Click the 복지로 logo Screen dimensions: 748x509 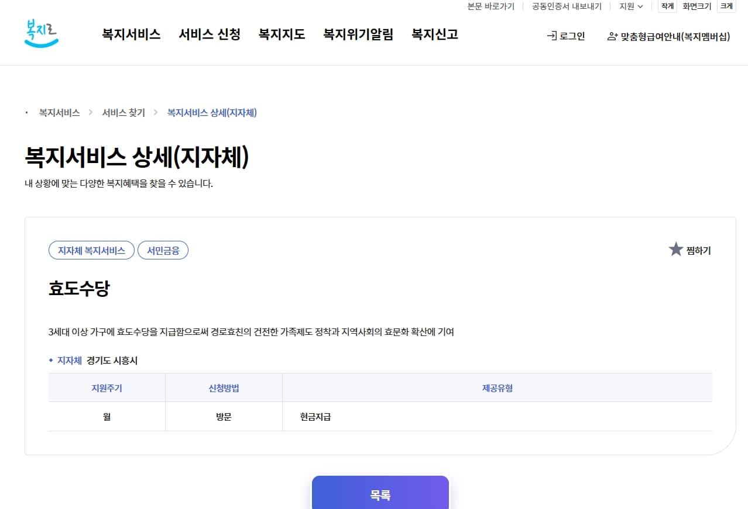(41, 33)
